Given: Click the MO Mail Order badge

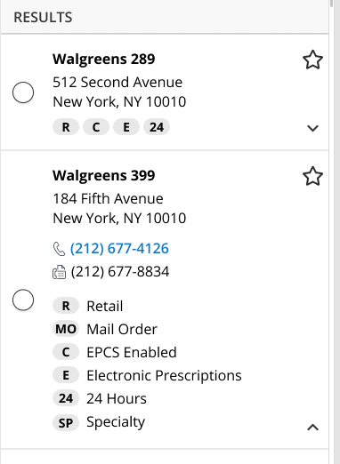Looking at the screenshot, I should pyautogui.click(x=66, y=329).
